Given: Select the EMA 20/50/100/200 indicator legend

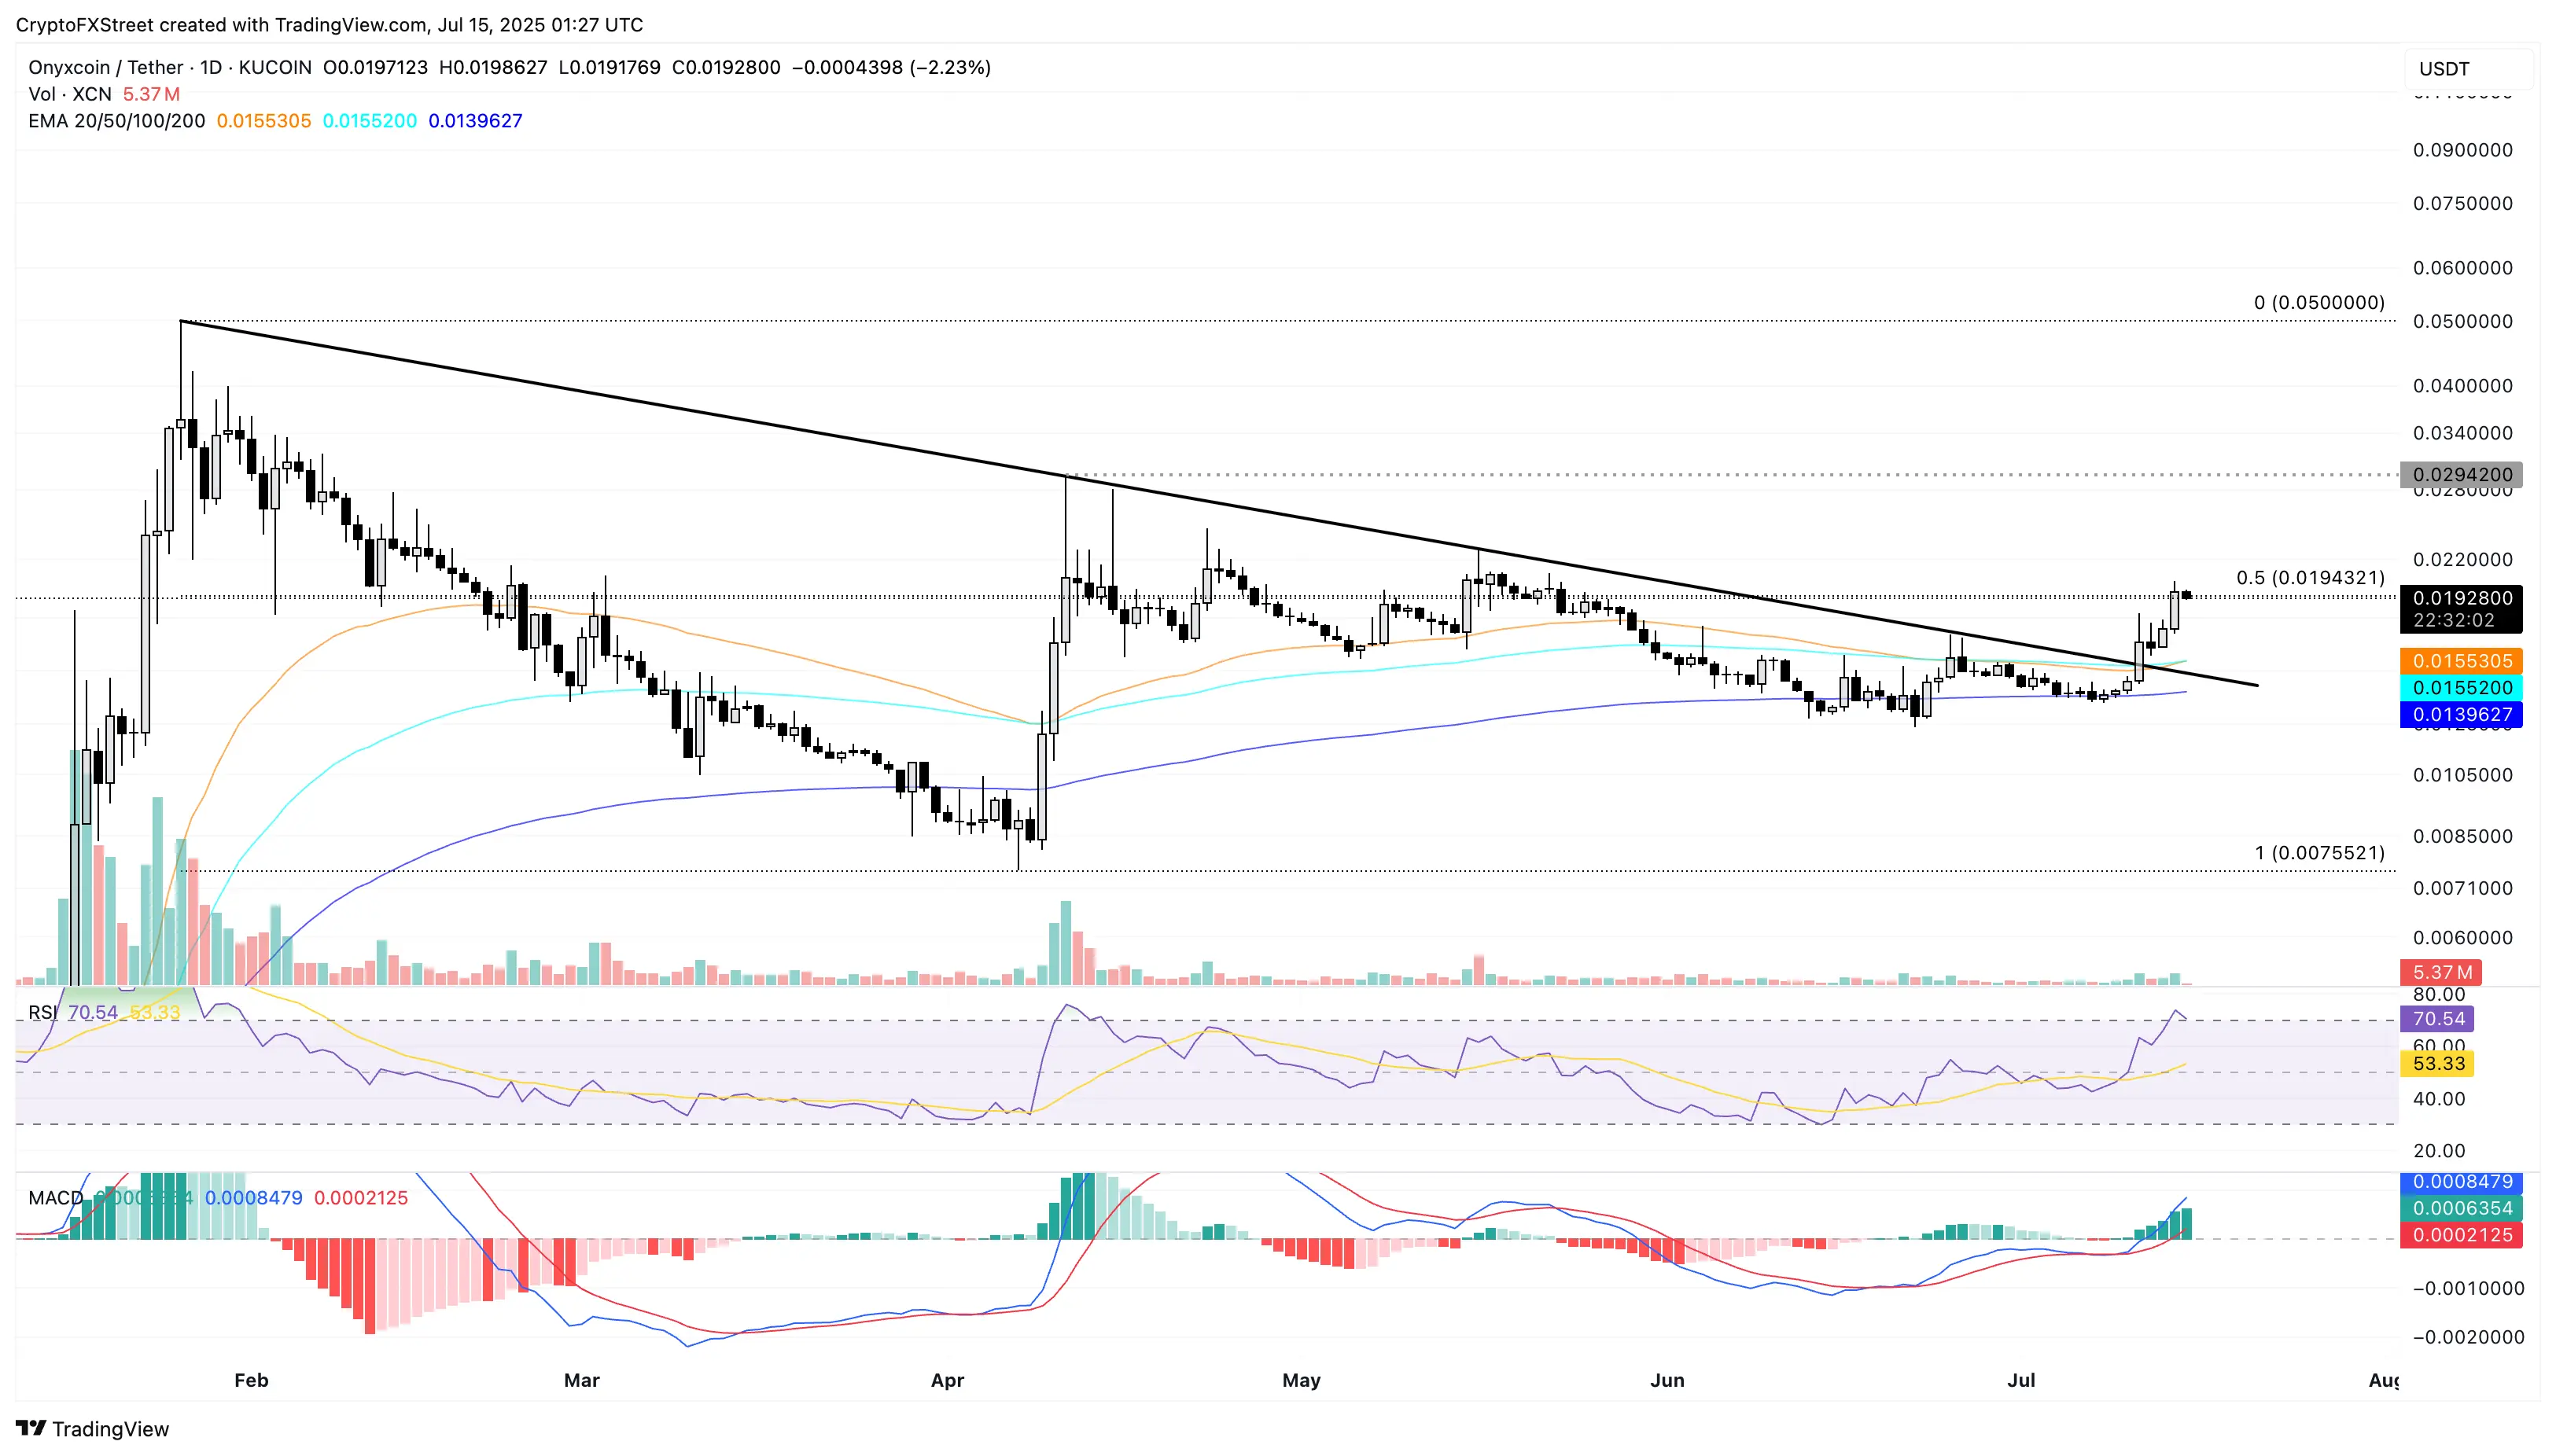Looking at the screenshot, I should 116,121.
